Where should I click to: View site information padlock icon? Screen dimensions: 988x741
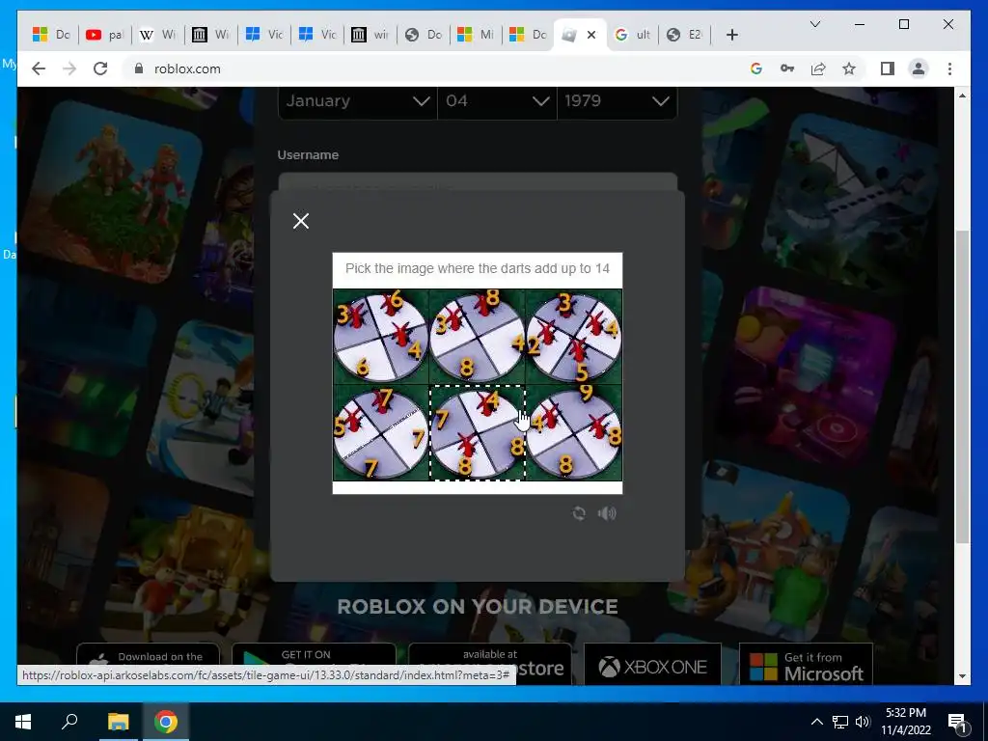(x=139, y=69)
